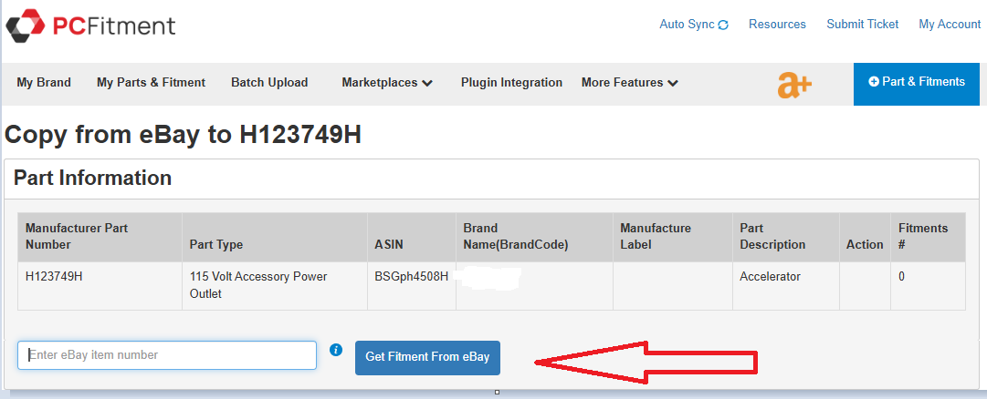Open the Submit Ticket link
The image size is (987, 399).
pos(862,25)
